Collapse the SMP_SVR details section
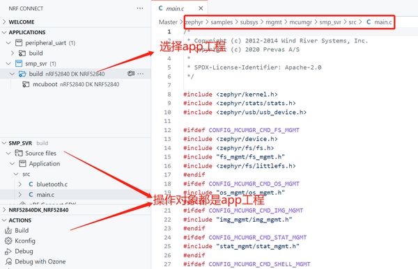The image size is (418, 269). (x=4, y=143)
